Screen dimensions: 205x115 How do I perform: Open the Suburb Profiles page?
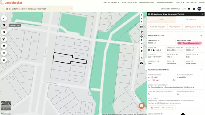(147, 2)
